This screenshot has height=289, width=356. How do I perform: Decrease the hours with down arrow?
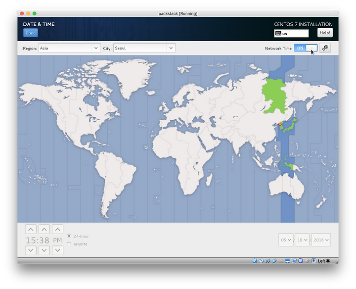pos(31,250)
